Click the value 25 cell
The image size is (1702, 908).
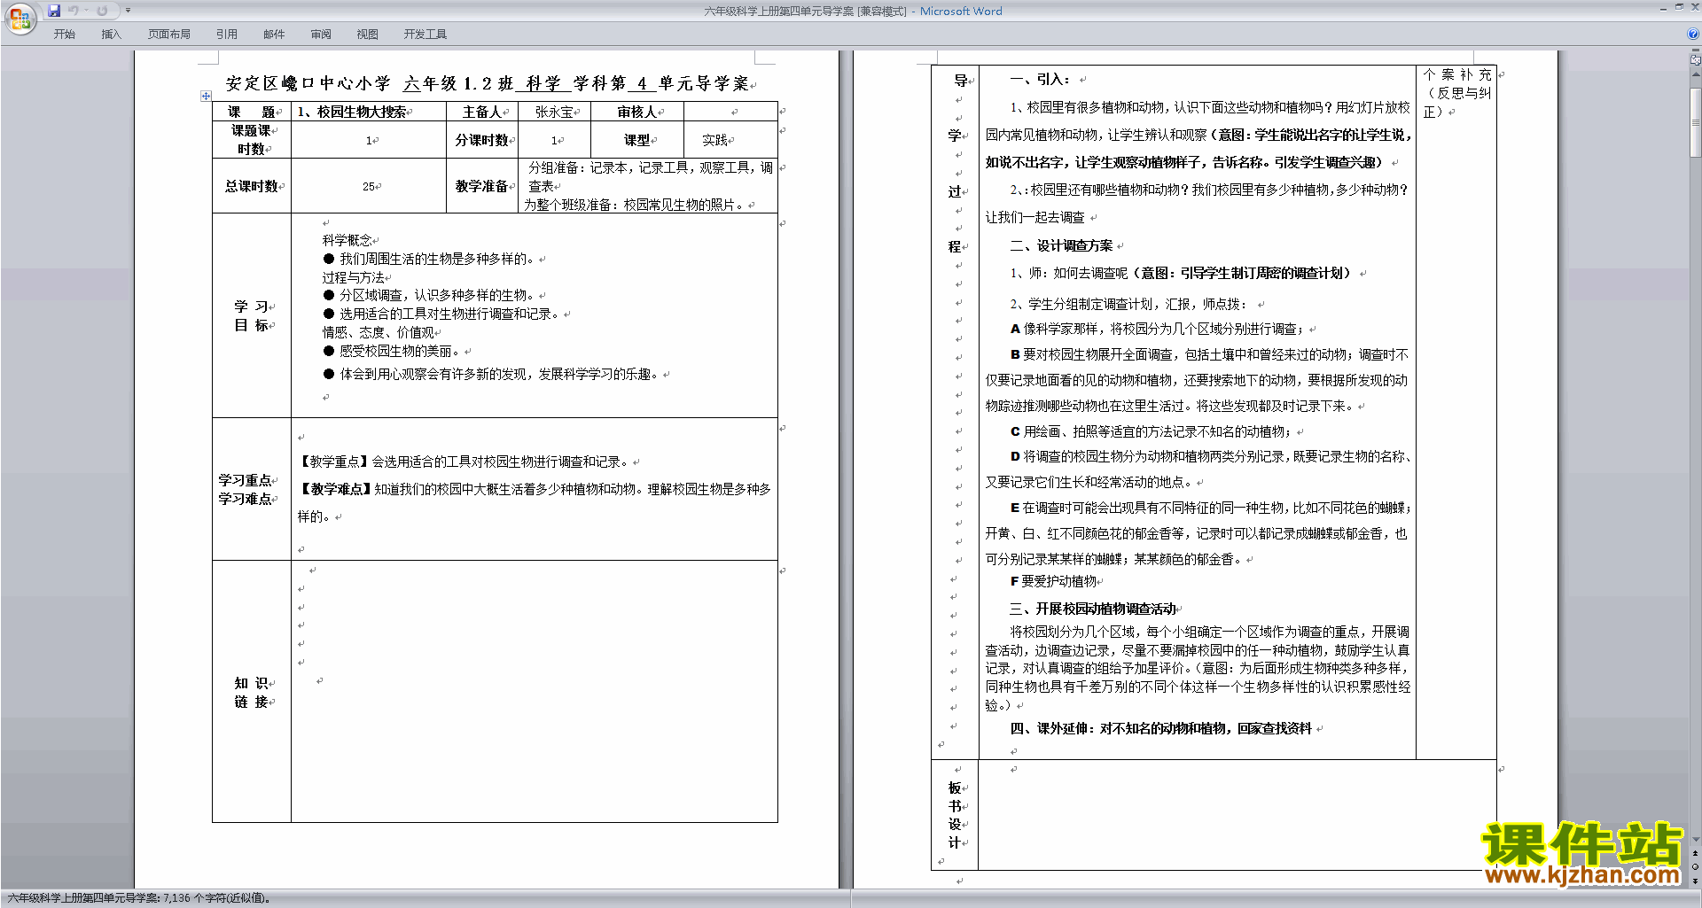pos(369,186)
